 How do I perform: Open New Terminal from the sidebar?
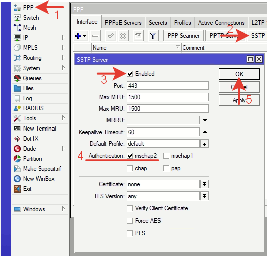point(39,129)
